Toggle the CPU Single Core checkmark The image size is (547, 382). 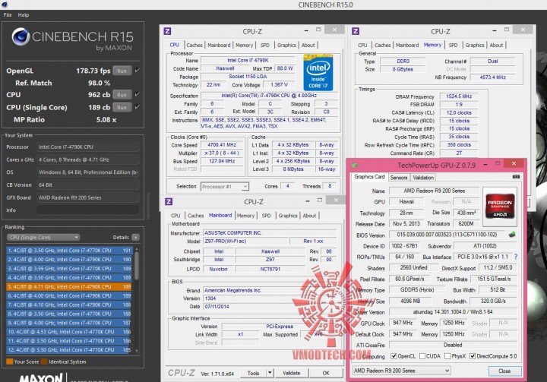pyautogui.click(x=138, y=107)
